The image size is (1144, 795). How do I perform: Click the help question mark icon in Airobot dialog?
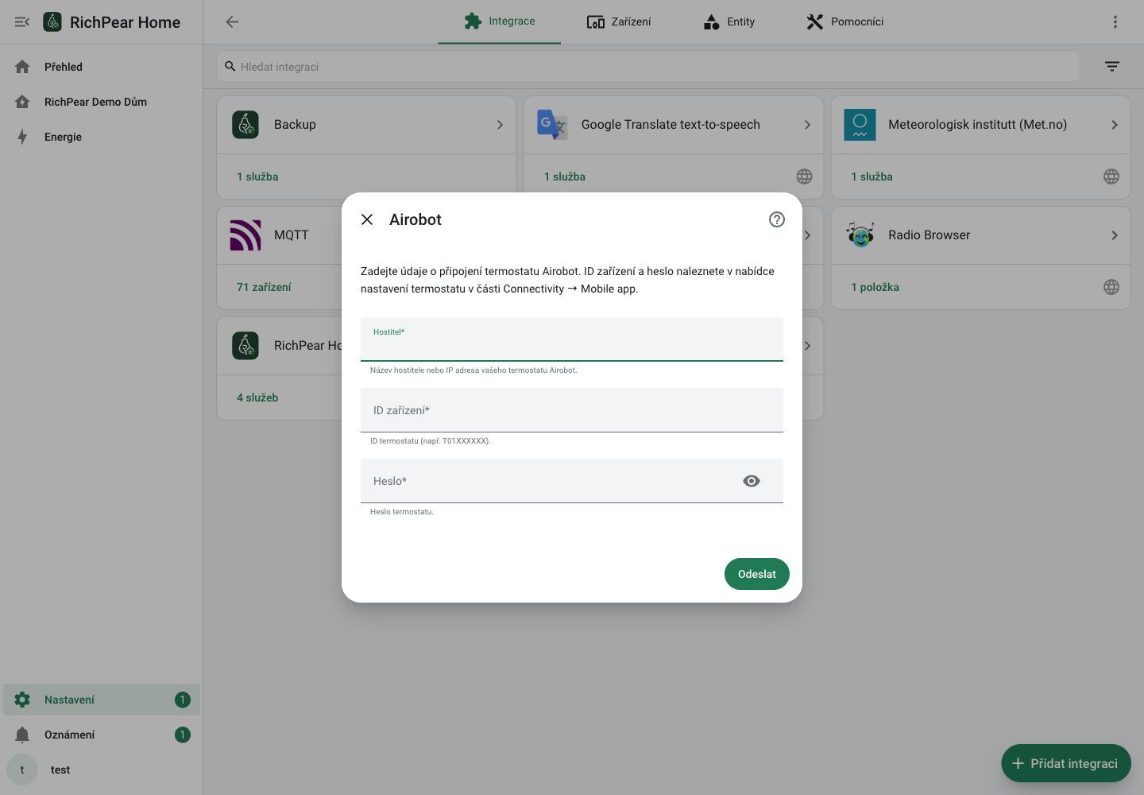pos(777,219)
